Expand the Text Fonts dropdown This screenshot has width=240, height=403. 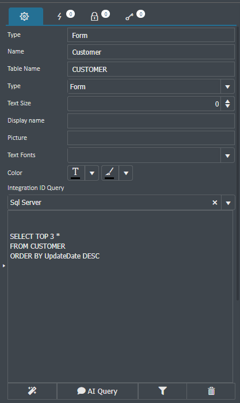point(227,155)
